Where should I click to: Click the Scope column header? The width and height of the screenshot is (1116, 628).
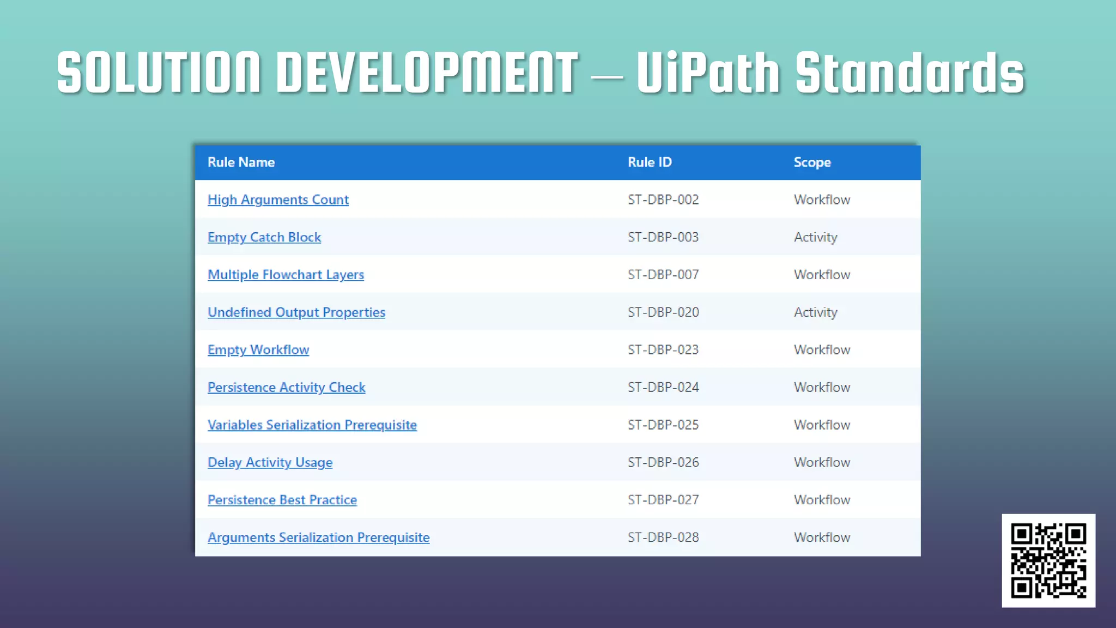[x=812, y=162]
